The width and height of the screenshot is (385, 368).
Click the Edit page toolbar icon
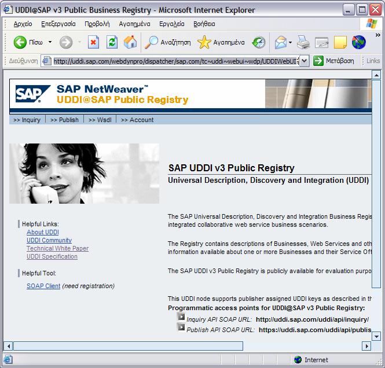pos(321,42)
